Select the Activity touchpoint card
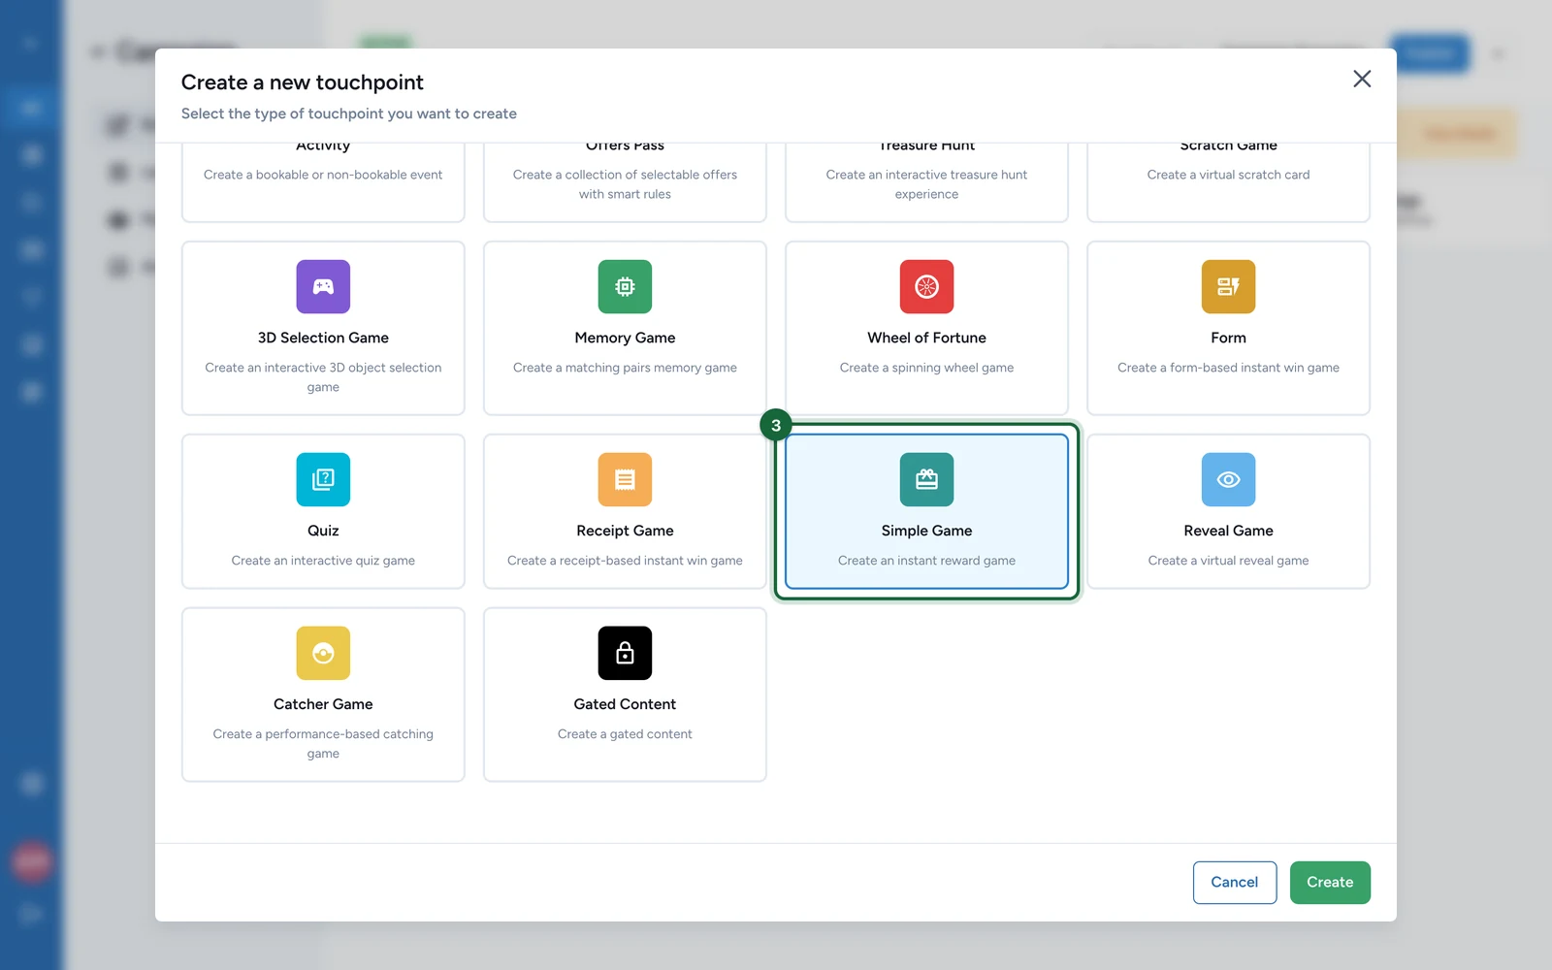 (x=323, y=182)
